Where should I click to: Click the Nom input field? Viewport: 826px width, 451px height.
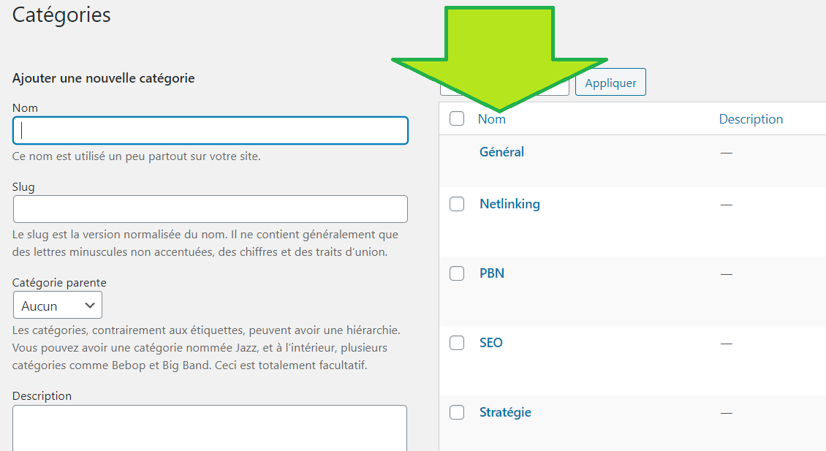(211, 130)
